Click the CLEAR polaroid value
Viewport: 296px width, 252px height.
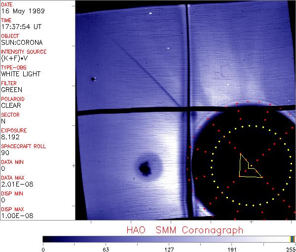pyautogui.click(x=11, y=105)
